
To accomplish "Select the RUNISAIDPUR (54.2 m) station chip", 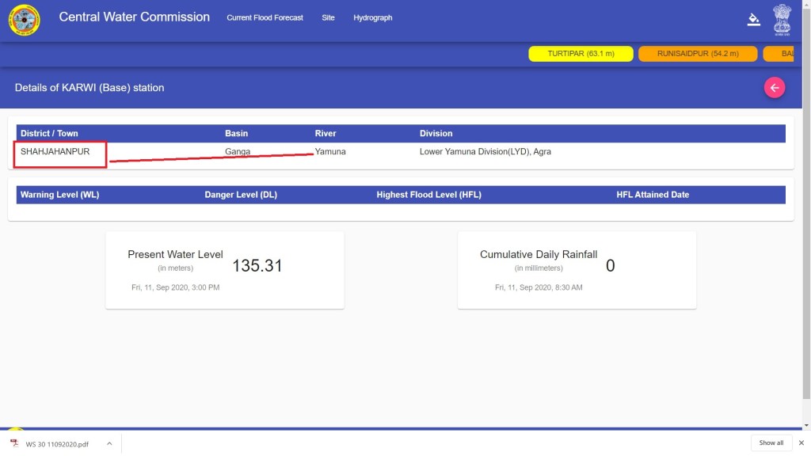I will (x=698, y=54).
